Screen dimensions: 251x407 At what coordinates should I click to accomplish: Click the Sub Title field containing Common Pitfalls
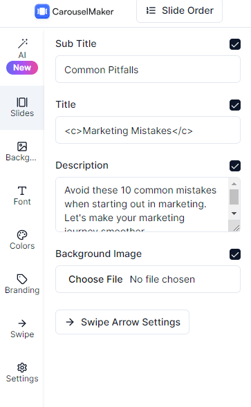click(x=148, y=69)
